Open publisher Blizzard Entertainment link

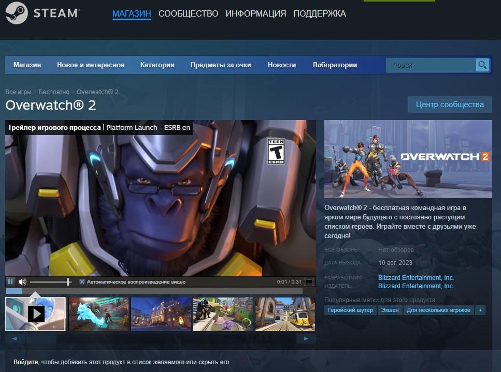[416, 286]
